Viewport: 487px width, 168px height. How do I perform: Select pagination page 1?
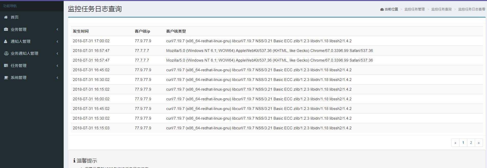463,143
